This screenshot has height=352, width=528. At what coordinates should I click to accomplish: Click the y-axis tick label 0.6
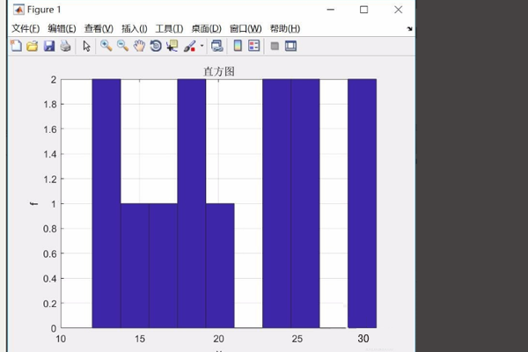(50, 253)
